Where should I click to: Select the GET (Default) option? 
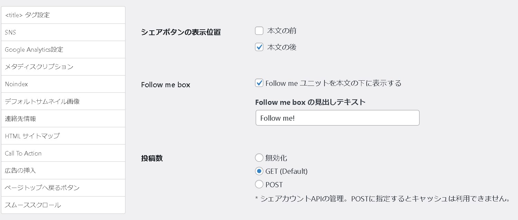(259, 171)
